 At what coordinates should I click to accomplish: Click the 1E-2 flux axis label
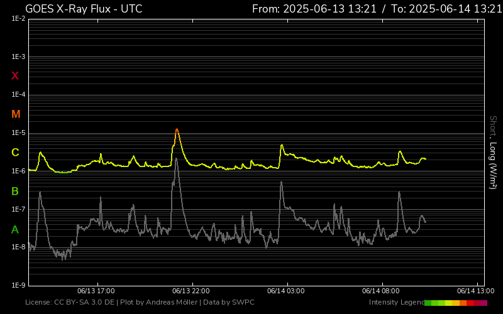pos(18,19)
